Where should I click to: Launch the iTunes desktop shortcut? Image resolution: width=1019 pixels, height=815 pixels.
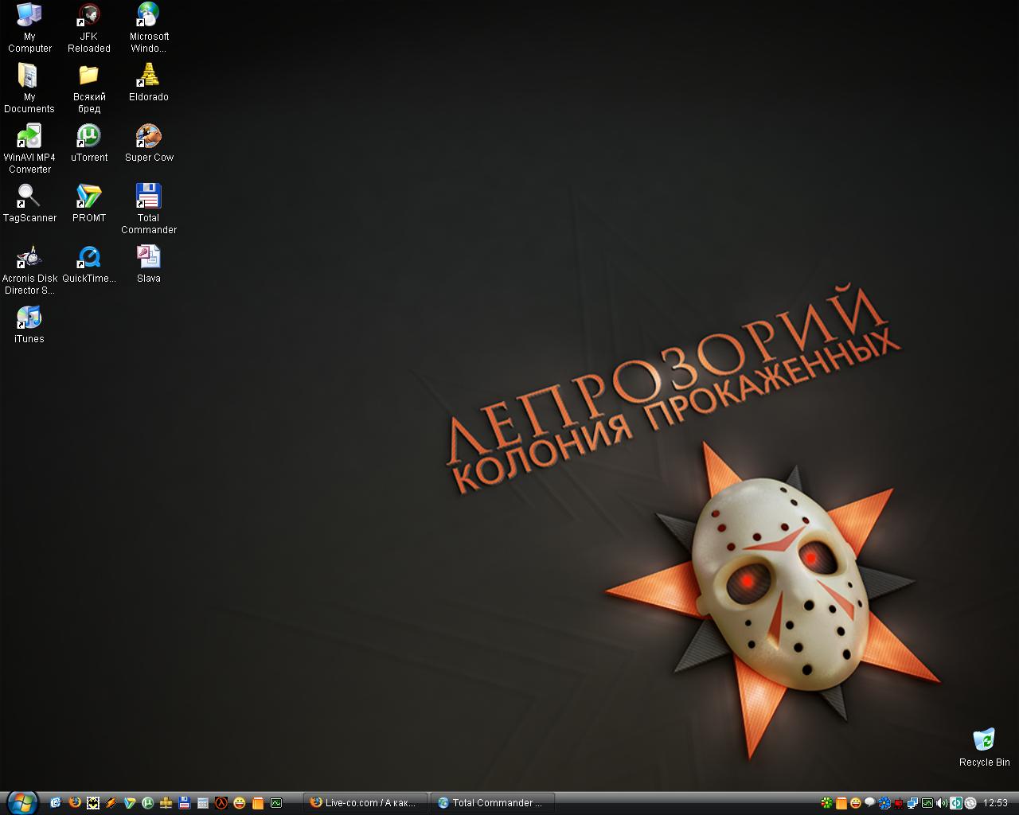[29, 318]
